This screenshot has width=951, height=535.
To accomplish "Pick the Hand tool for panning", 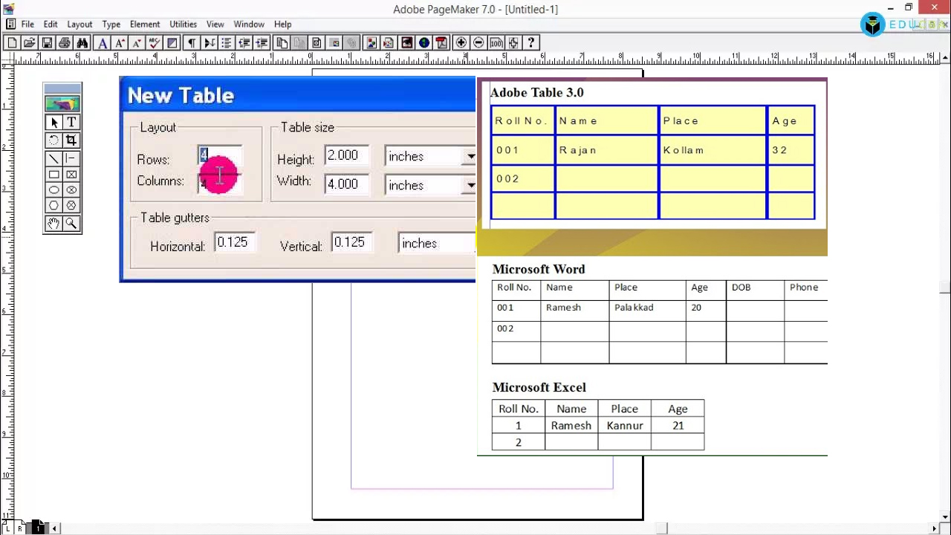I will point(53,223).
